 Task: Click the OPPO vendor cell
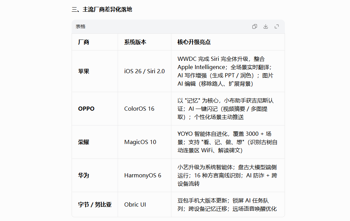tap(95, 109)
